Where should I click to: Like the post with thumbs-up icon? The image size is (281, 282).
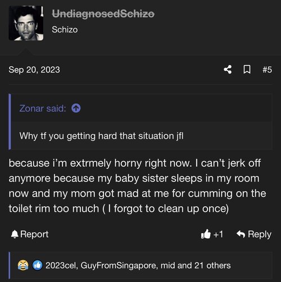206,234
